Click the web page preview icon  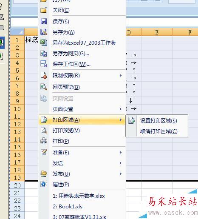(x=44, y=87)
